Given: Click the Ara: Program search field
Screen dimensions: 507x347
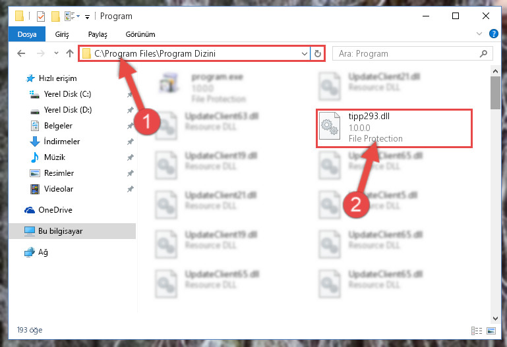Looking at the screenshot, I should tap(407, 53).
